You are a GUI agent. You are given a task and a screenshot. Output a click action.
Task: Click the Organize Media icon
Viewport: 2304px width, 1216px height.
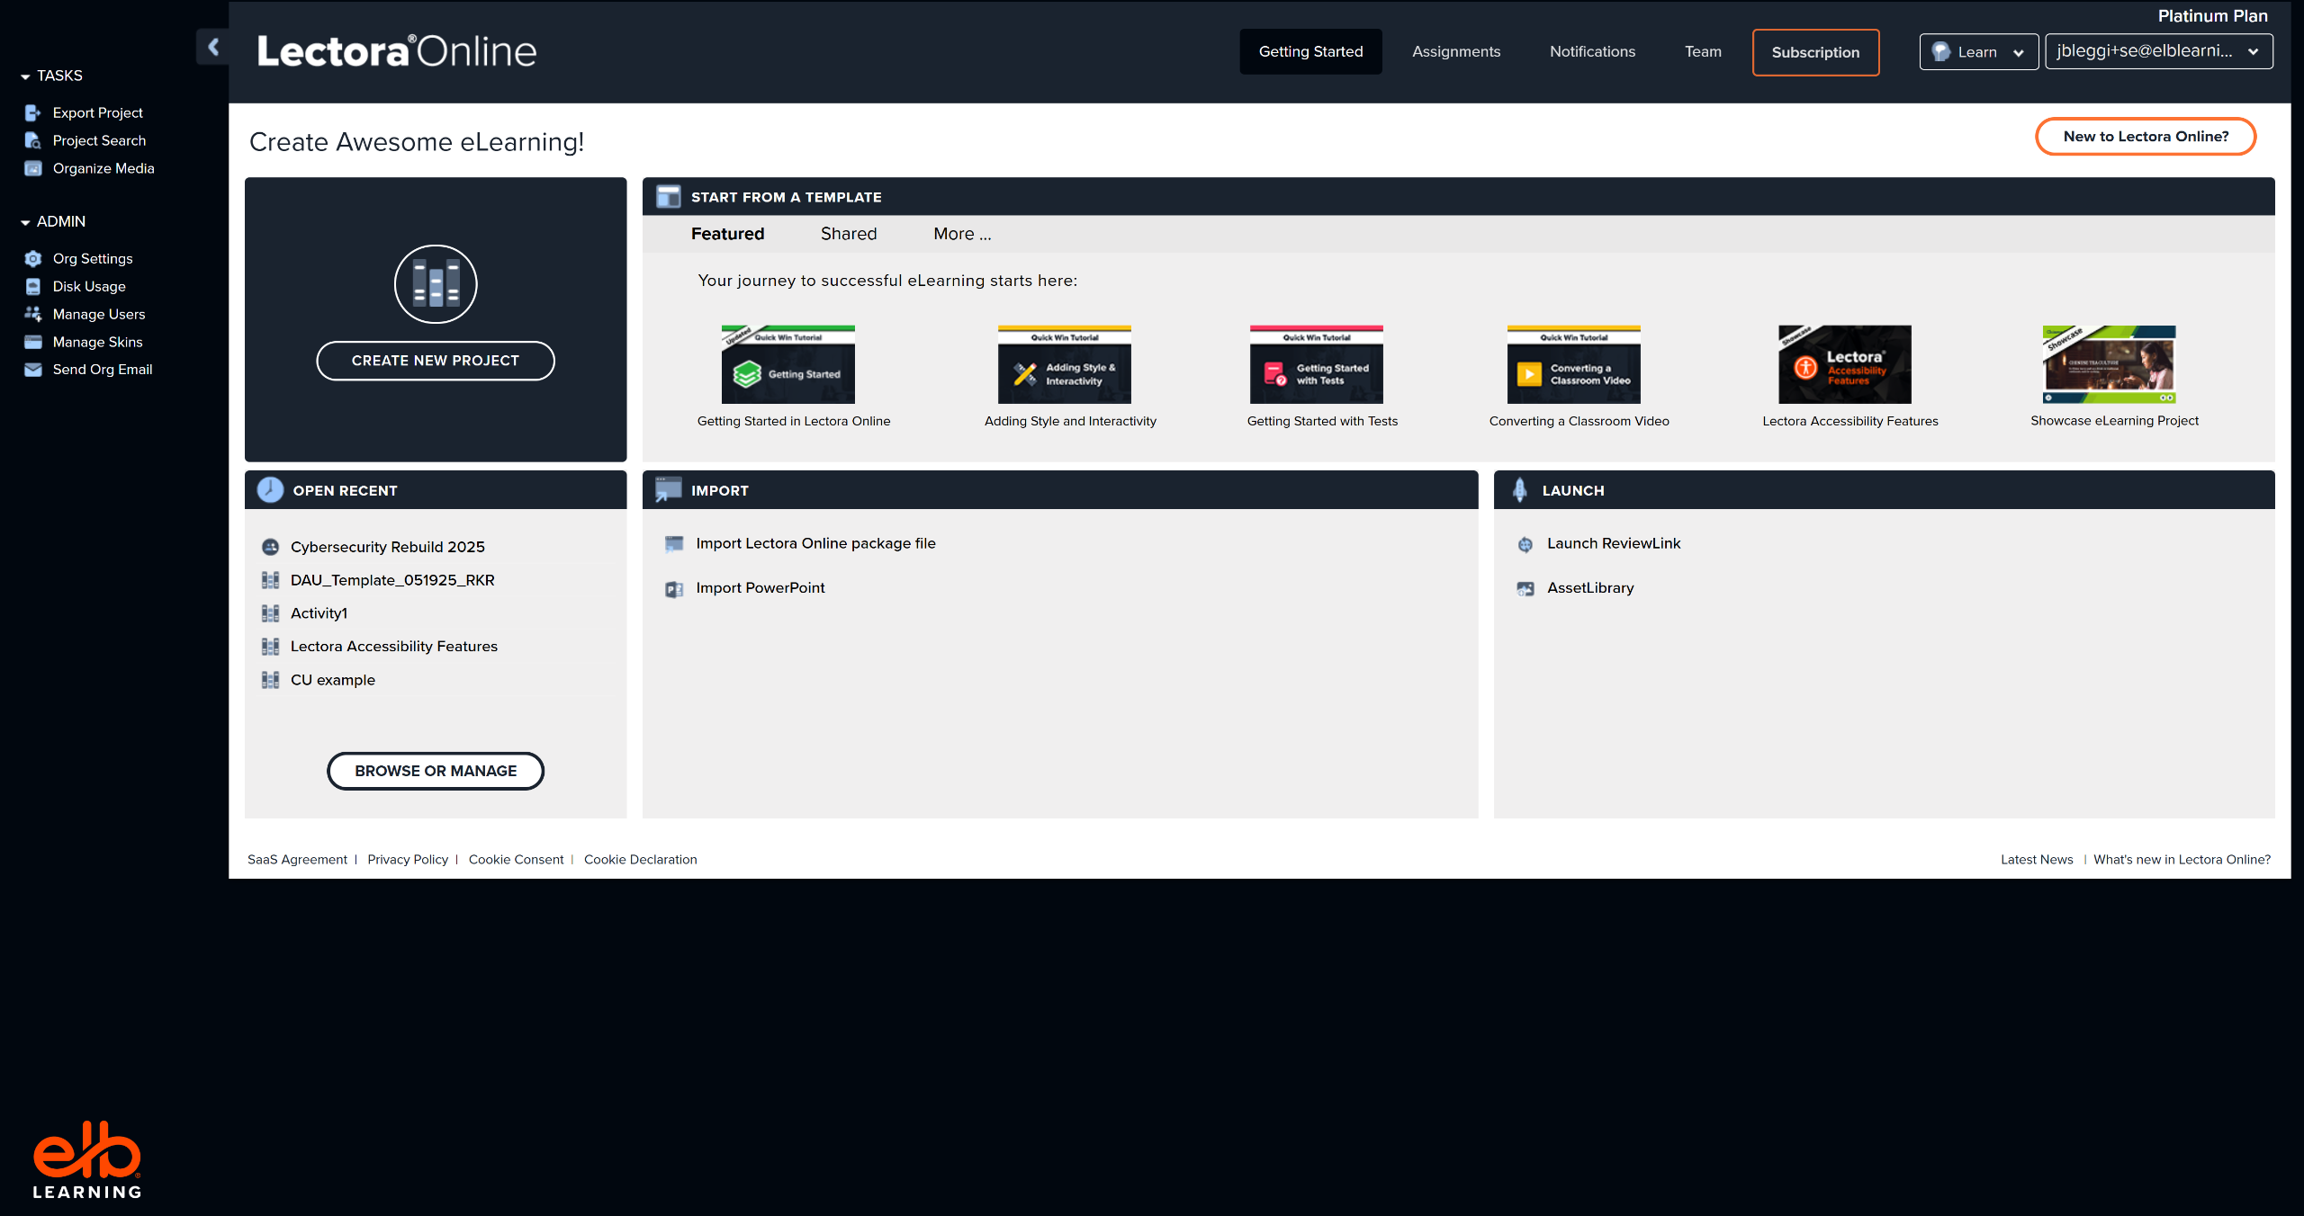click(33, 168)
